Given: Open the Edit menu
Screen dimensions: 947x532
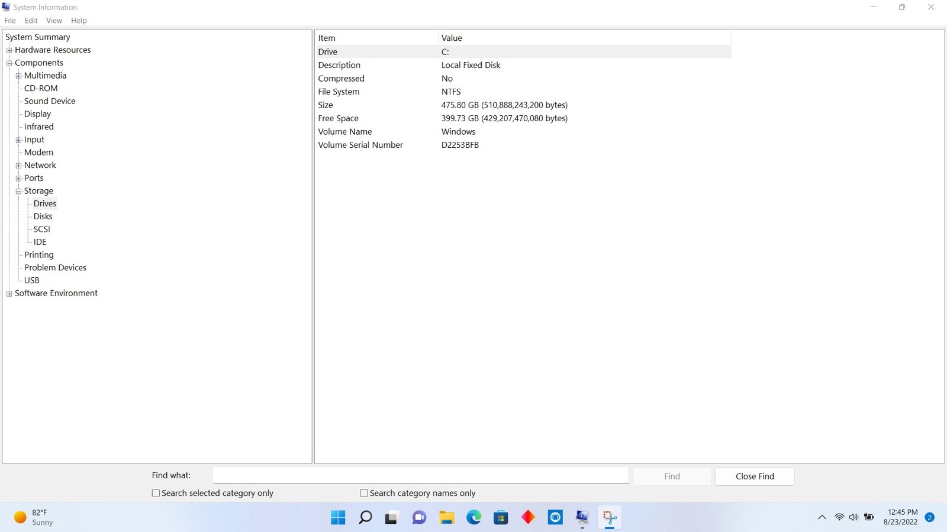Looking at the screenshot, I should click(x=31, y=21).
